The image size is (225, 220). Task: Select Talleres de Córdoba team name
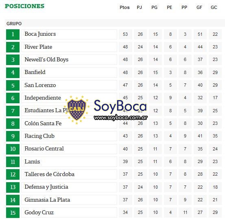(x=50, y=174)
